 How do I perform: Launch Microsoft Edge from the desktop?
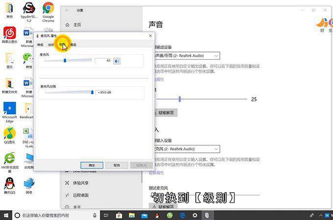pyautogui.click(x=10, y=112)
